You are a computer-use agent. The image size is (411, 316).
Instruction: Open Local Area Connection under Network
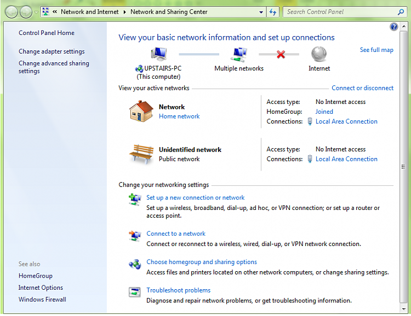tap(346, 121)
